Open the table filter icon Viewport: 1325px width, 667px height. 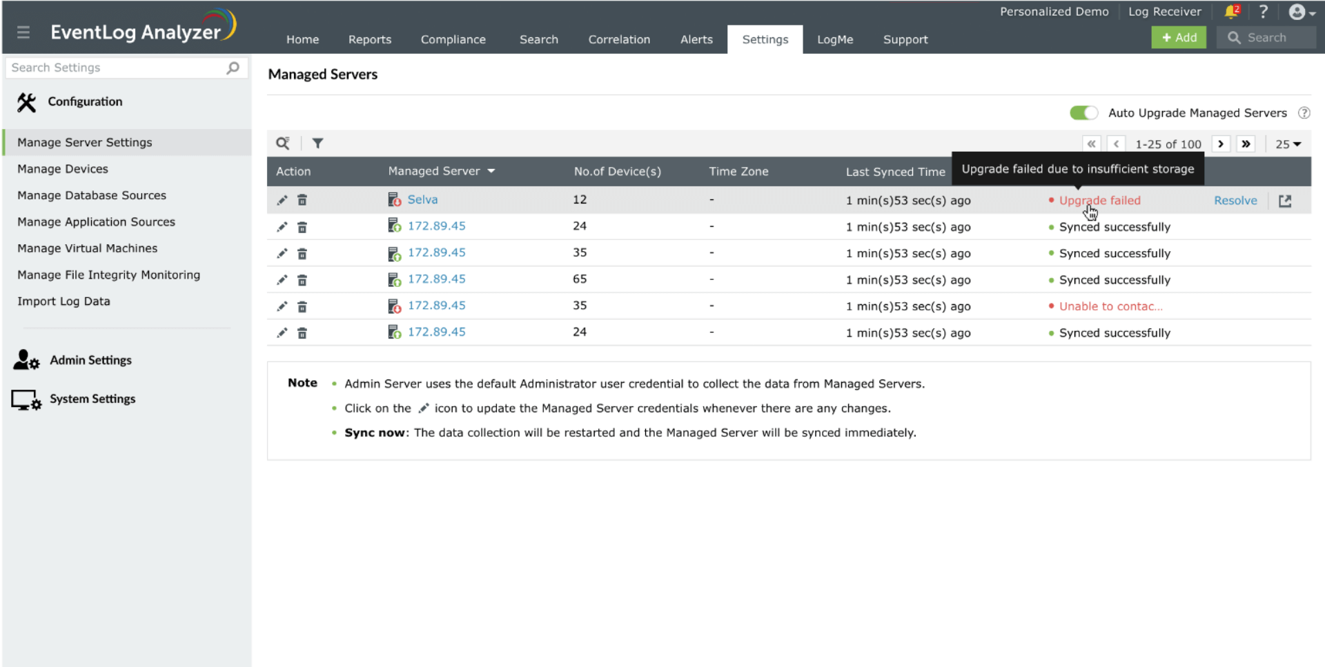(x=317, y=143)
